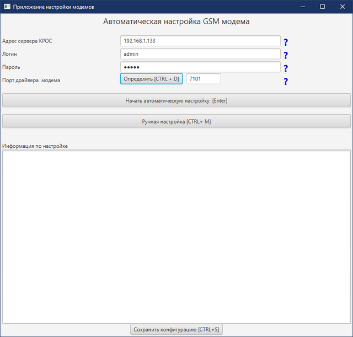Click the help icon for modem driver port
Viewport: 353px width, 337px height.
286,82
